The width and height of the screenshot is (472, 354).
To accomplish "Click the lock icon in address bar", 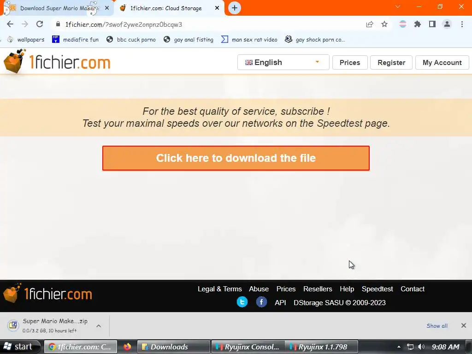I will click(58, 24).
